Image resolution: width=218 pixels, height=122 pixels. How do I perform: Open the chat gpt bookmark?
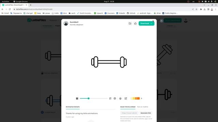point(28,13)
